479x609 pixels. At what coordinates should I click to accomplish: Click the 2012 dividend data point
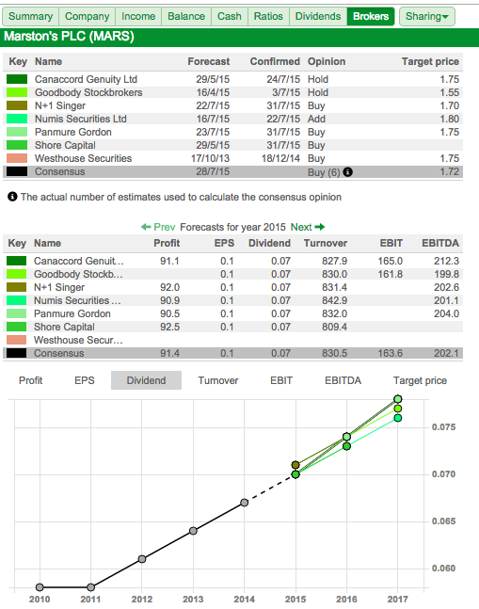(x=142, y=559)
